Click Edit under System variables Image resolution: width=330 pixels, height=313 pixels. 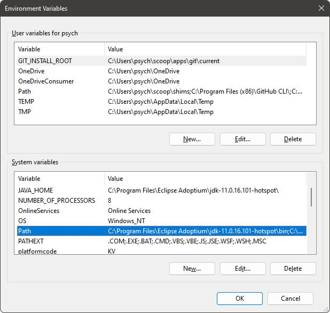[x=242, y=269]
